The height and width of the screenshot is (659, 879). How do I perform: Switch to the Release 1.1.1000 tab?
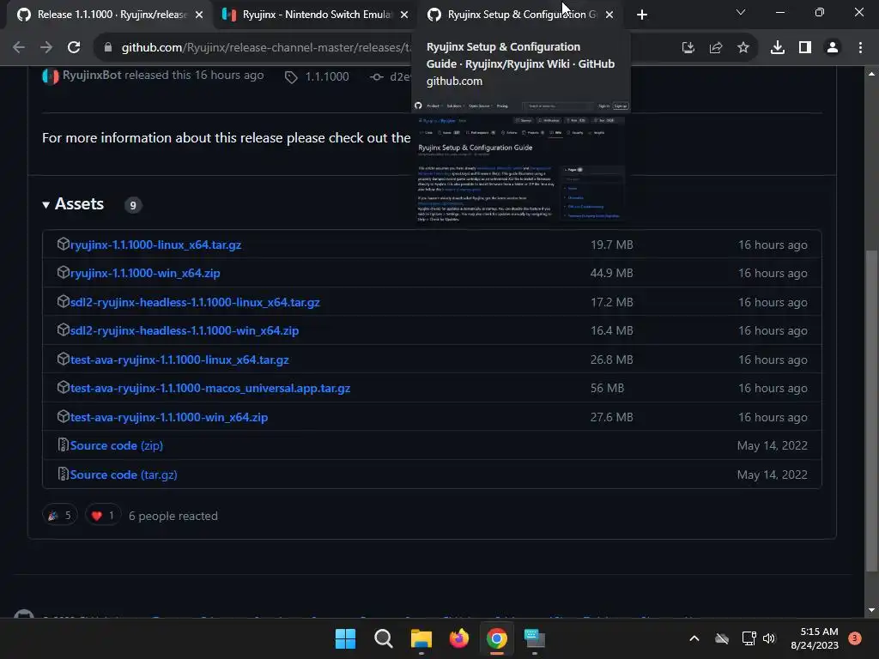(111, 15)
